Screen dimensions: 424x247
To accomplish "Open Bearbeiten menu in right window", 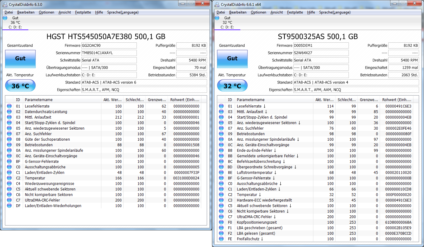I will point(238,12).
